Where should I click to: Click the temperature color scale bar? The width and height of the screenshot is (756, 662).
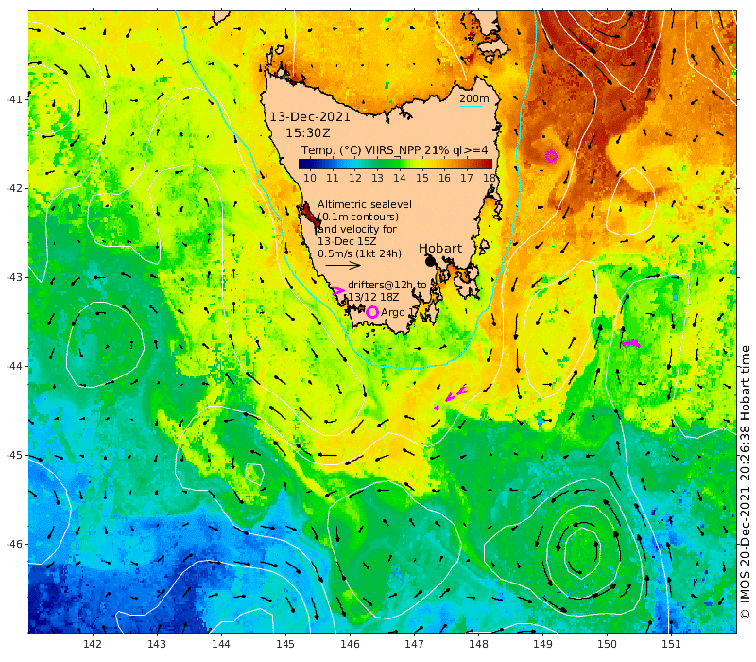pyautogui.click(x=395, y=164)
